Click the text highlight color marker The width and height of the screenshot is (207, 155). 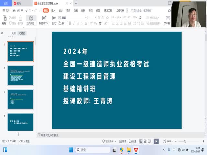105,23
